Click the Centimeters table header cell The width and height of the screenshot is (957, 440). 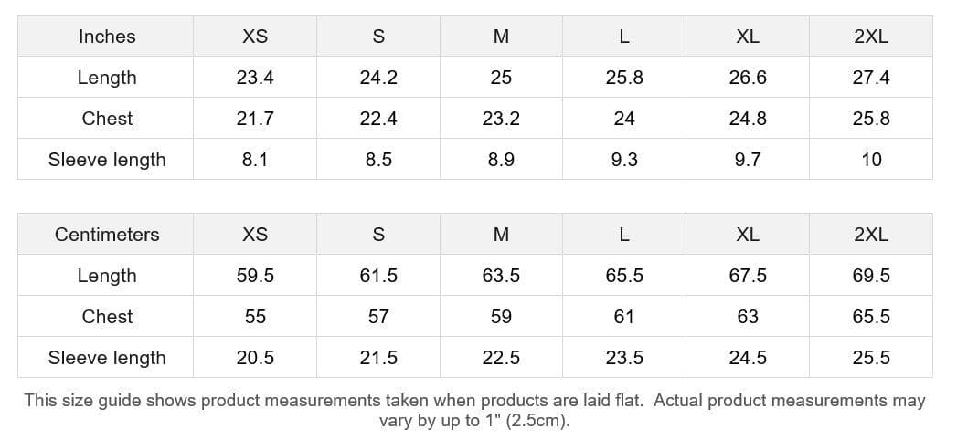(x=107, y=235)
